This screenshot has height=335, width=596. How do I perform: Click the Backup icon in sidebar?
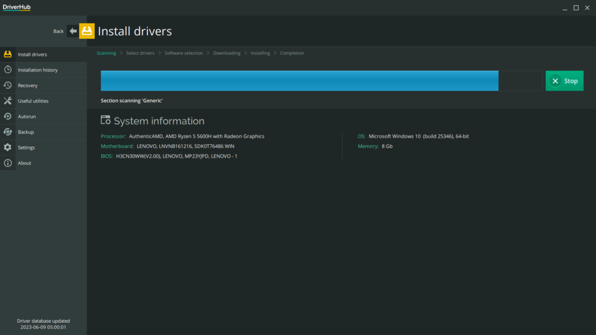click(8, 132)
